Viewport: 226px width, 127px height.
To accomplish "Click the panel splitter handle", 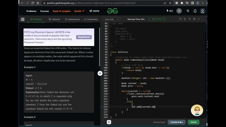I will 100,73.
